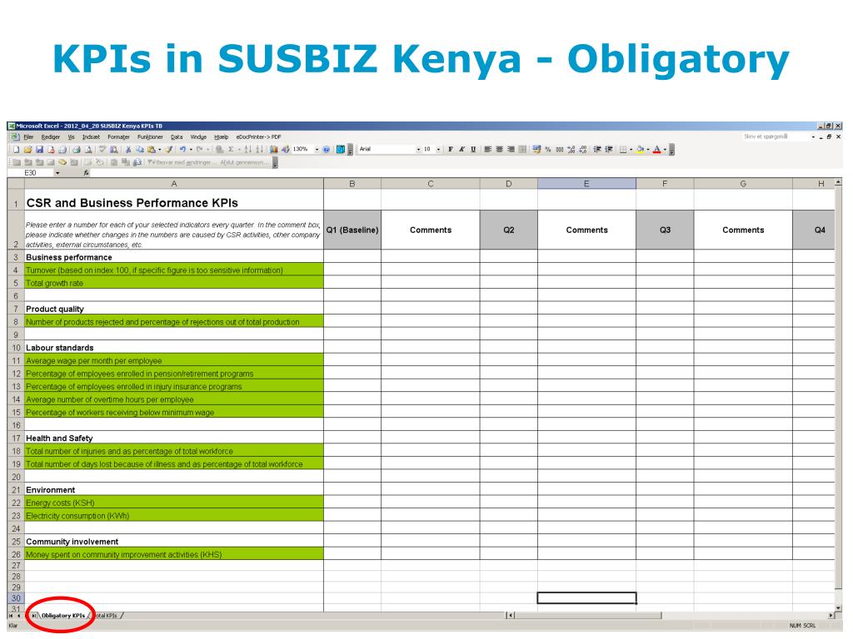Image resolution: width=853 pixels, height=639 pixels.
Task: Open the Arial font name dropdown
Action: pos(418,150)
